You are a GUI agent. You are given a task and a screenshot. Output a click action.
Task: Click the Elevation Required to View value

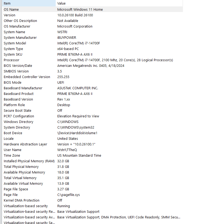click(x=78, y=116)
